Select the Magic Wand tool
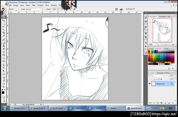This screenshot has height=117, width=178. click(4, 30)
